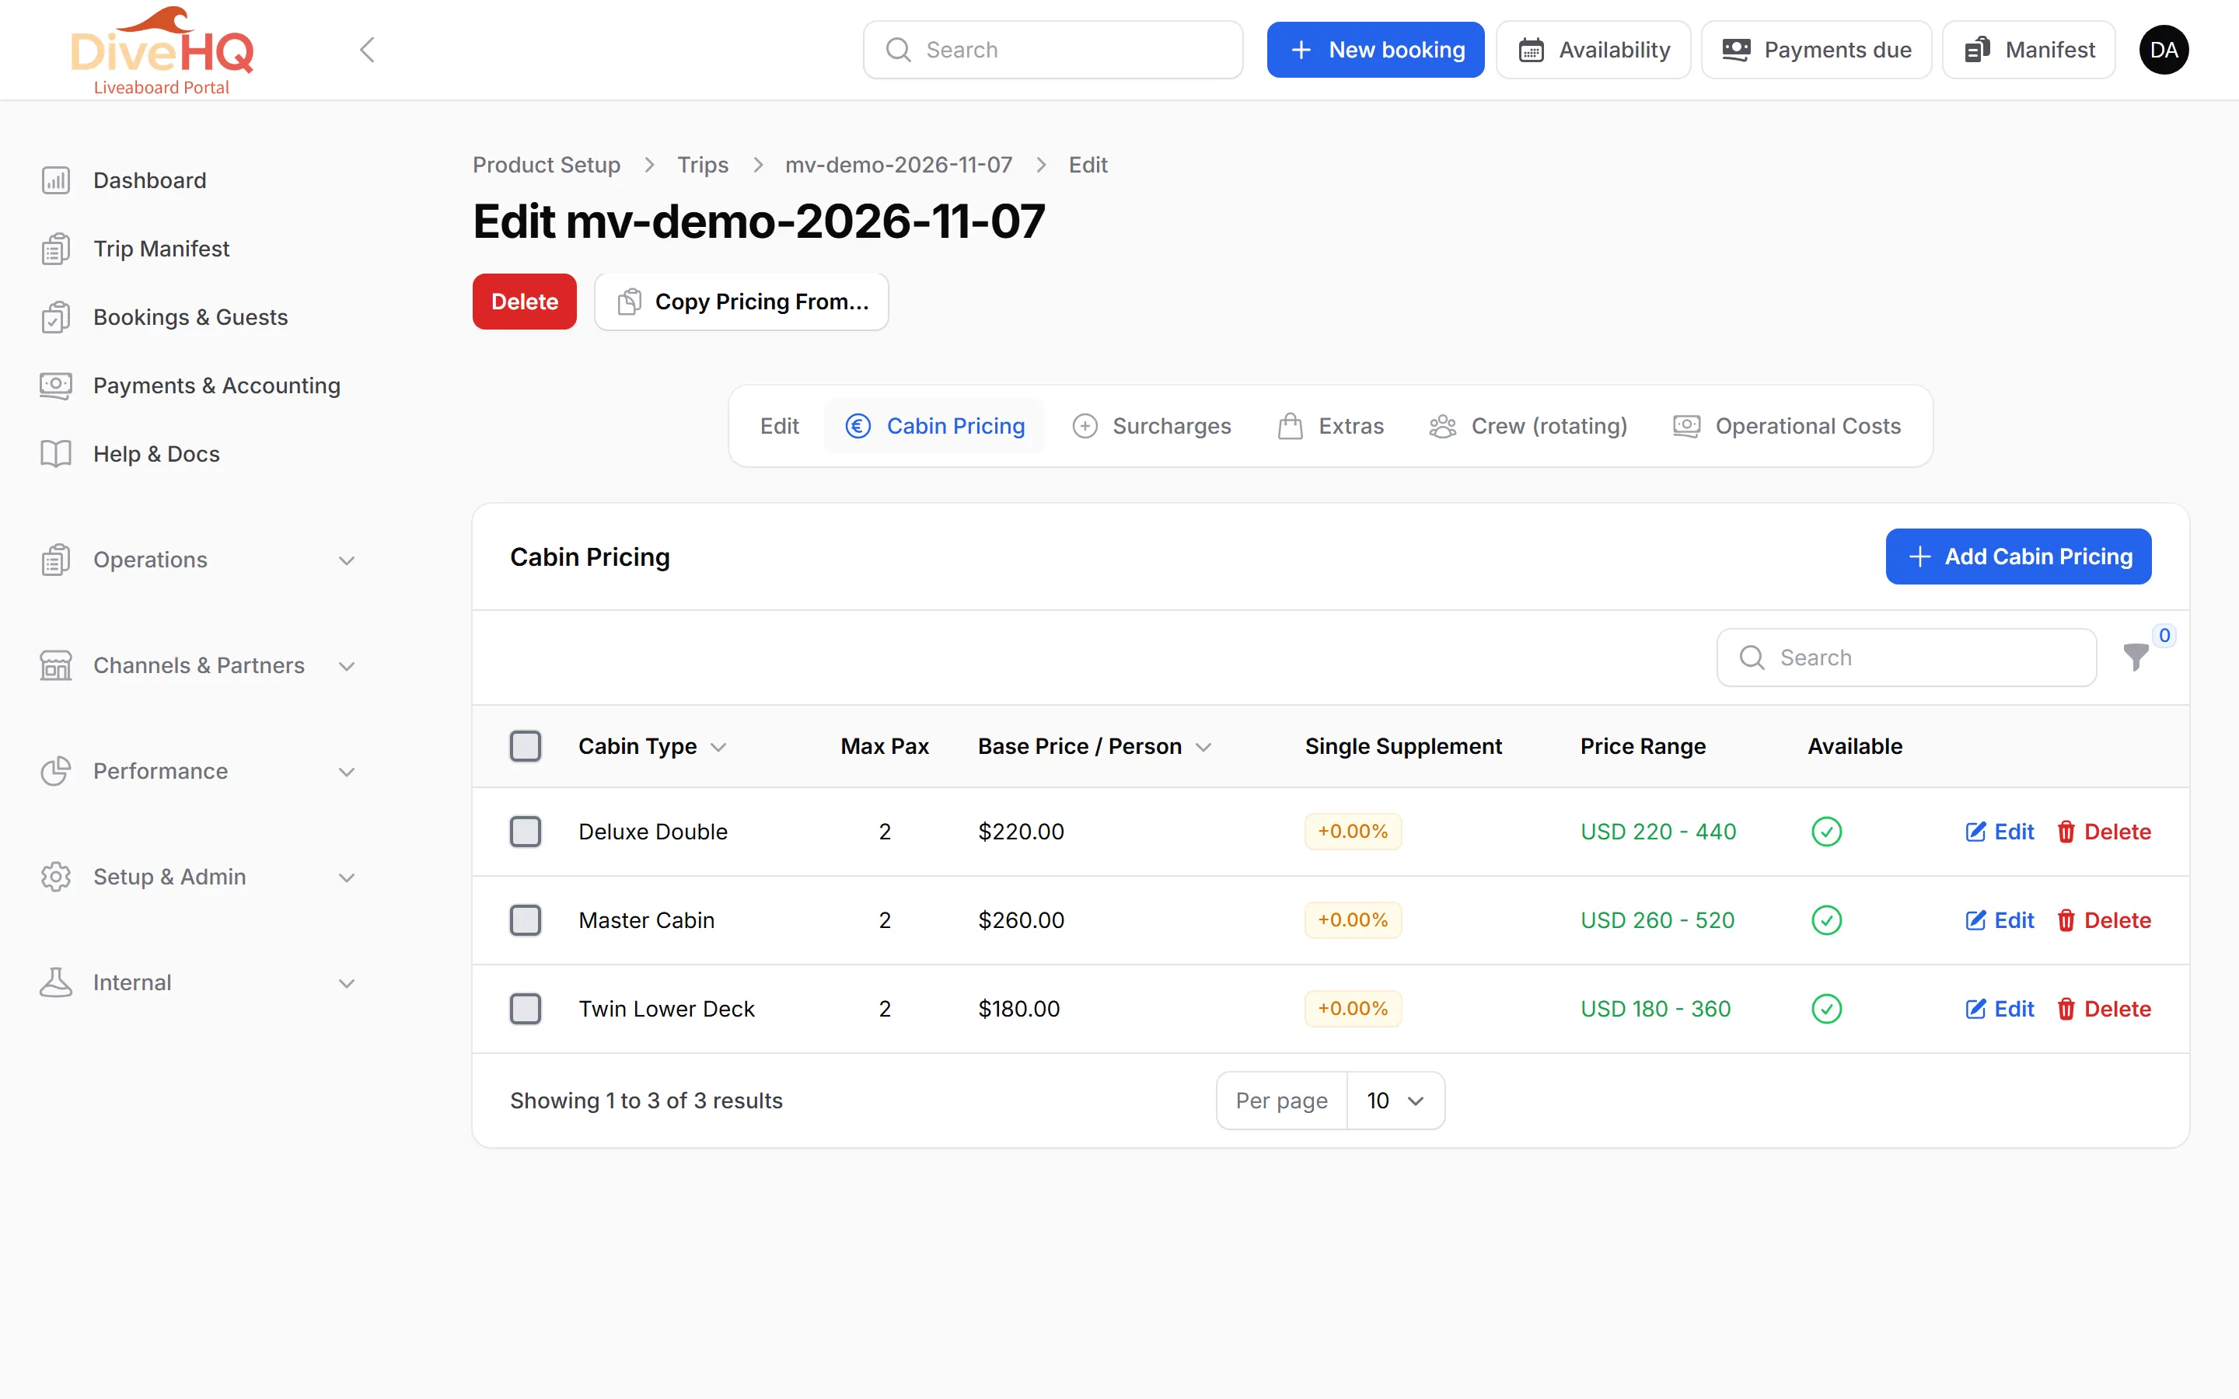Image resolution: width=2239 pixels, height=1399 pixels.
Task: Click the table filter funnel icon
Action: (2136, 658)
